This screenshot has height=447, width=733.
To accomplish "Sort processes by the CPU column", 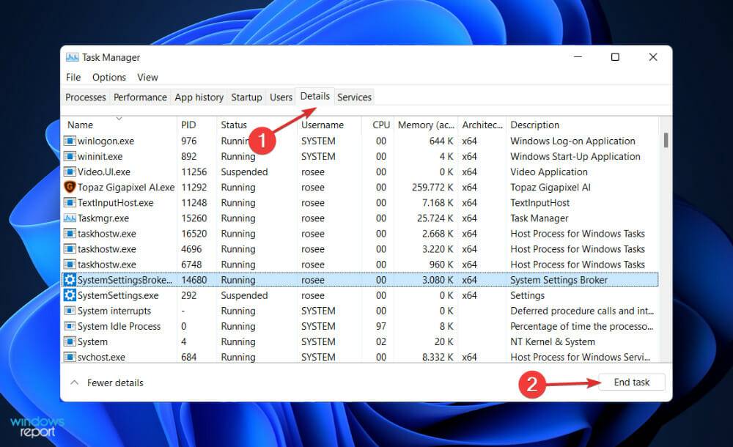I will pyautogui.click(x=380, y=125).
